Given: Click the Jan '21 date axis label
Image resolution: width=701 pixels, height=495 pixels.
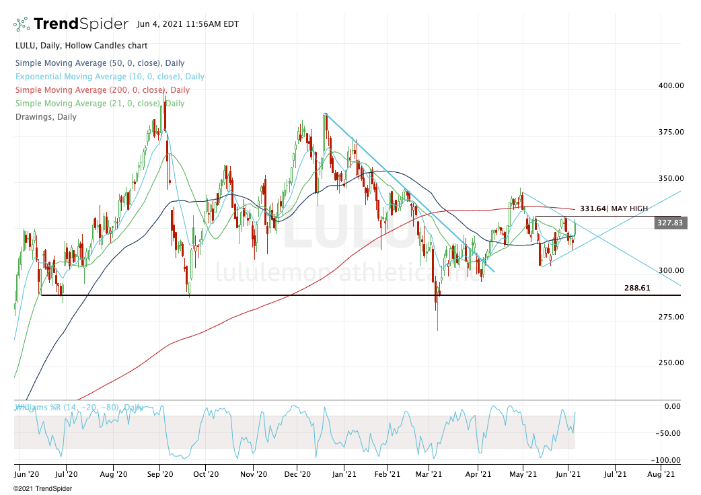Looking at the screenshot, I should click(344, 474).
